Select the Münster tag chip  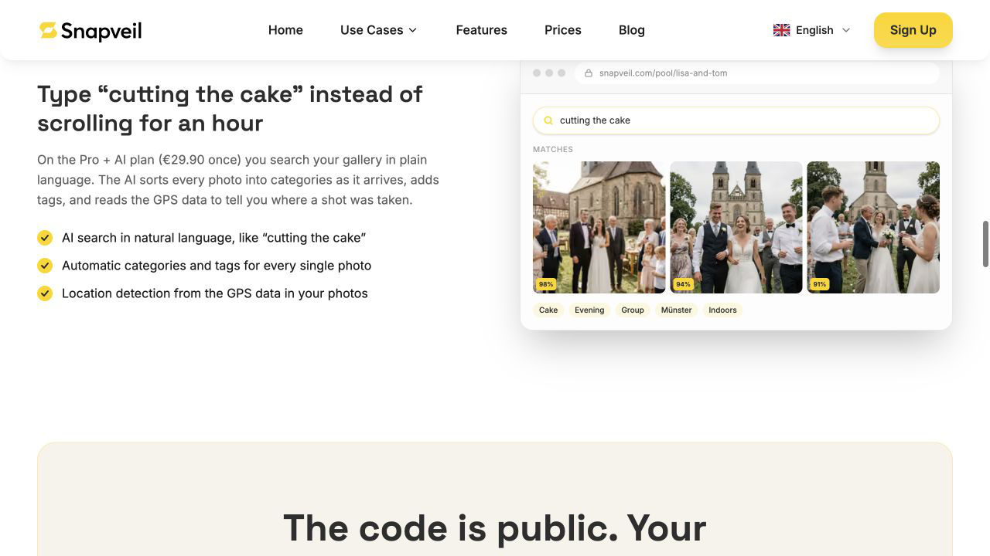(677, 310)
